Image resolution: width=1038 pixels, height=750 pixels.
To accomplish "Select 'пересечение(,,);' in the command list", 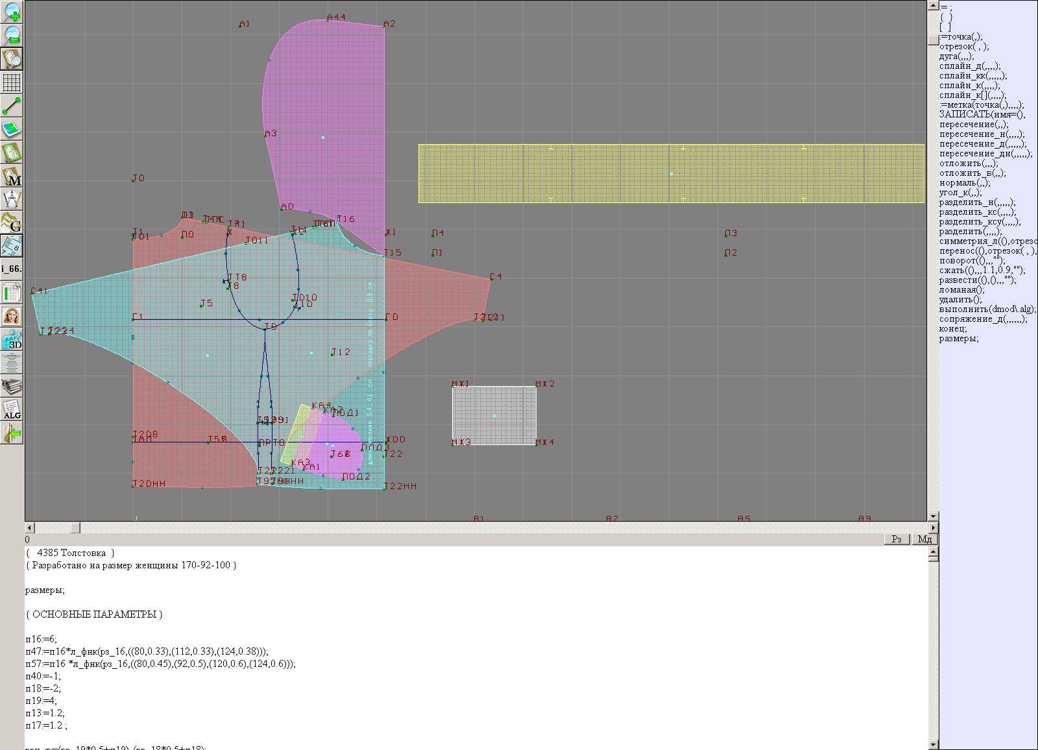I will point(973,125).
